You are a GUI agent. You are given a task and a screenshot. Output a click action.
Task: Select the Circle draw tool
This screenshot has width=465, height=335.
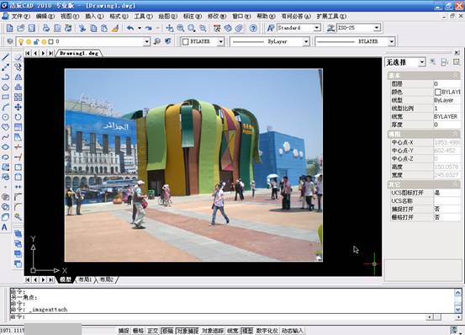[x=6, y=117]
